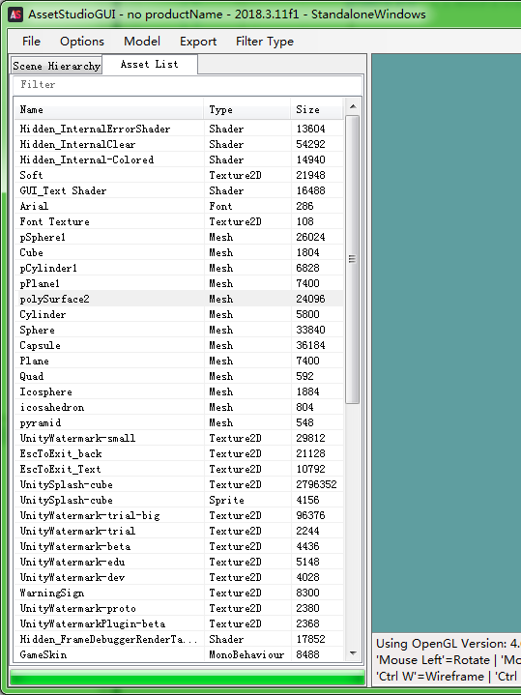Switch to the Scene Hierarchy tab

56,66
